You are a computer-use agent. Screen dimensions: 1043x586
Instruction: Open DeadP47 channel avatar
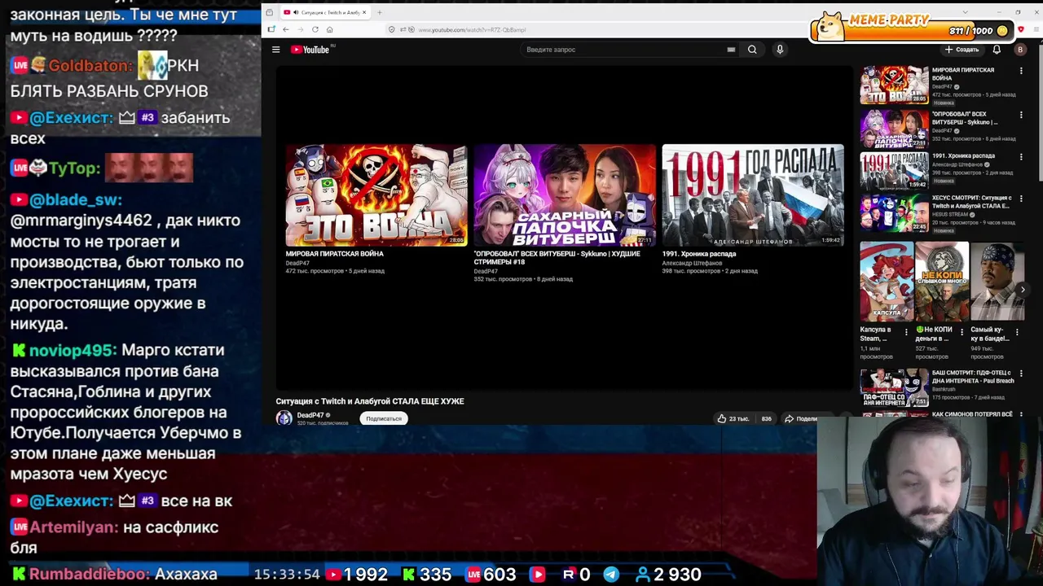tap(284, 418)
